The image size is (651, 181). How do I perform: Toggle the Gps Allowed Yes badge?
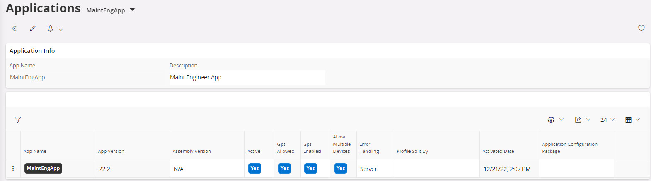[284, 169]
